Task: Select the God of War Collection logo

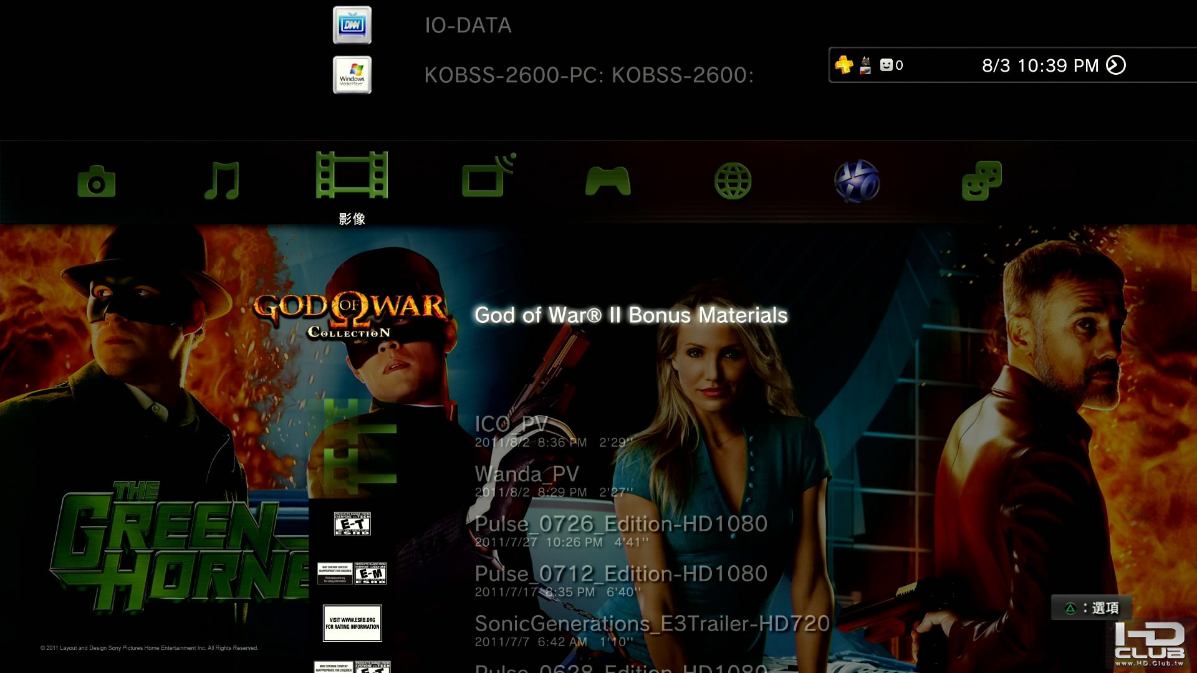Action: pos(350,315)
